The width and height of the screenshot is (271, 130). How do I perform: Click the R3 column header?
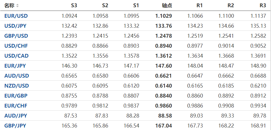pos(263,6)
